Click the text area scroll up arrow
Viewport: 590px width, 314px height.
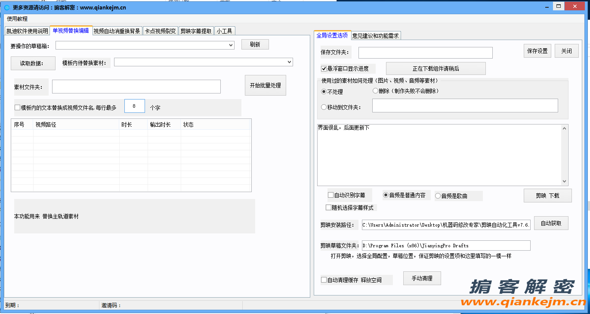click(565, 128)
